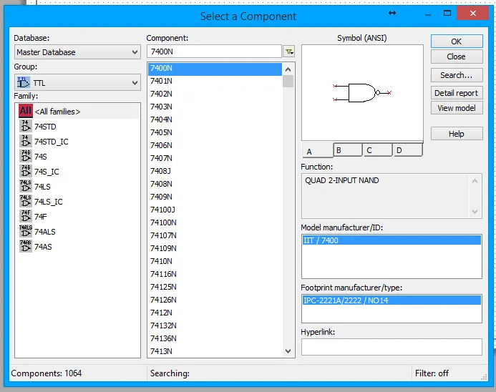Select the All families icon
This screenshot has height=392, width=496.
point(26,111)
